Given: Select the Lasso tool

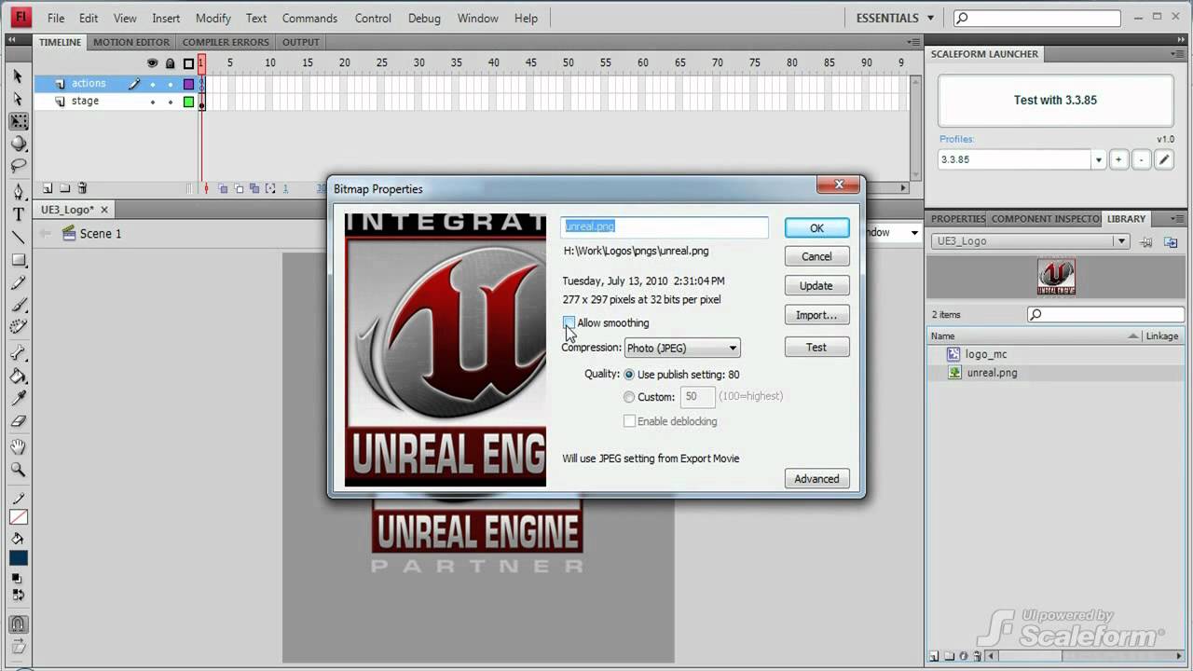Looking at the screenshot, I should point(18,166).
